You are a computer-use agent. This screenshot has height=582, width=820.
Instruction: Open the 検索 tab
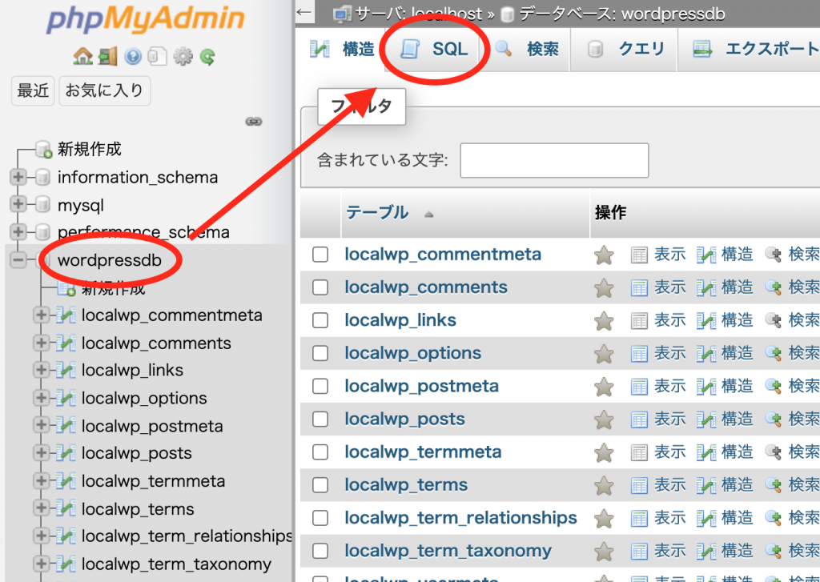click(x=526, y=49)
